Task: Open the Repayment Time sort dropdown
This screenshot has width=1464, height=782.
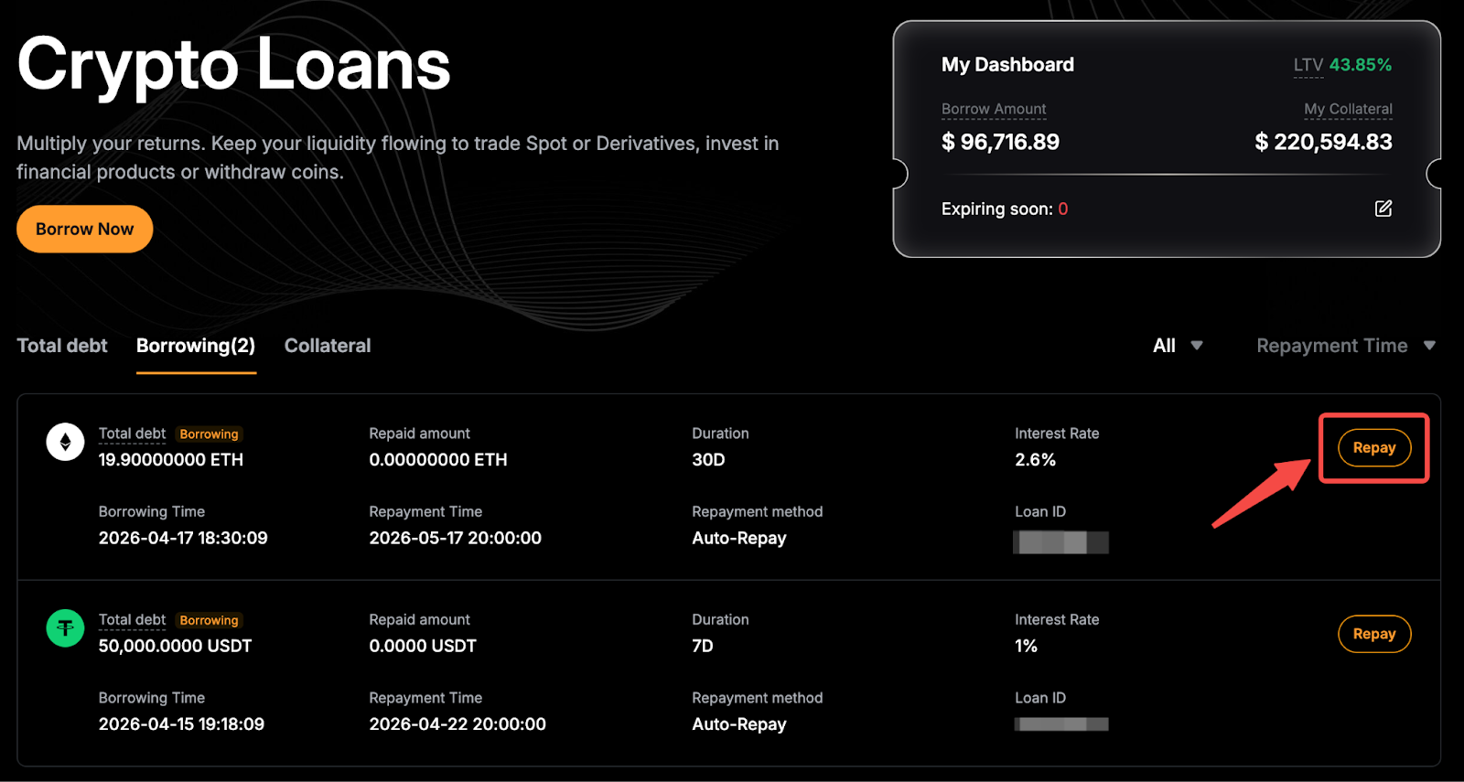Action: (1345, 346)
